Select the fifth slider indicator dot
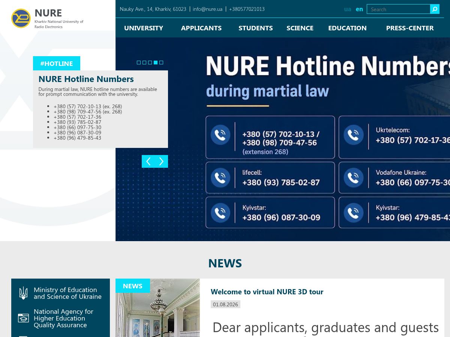This screenshot has height=337, width=450. tap(161, 63)
